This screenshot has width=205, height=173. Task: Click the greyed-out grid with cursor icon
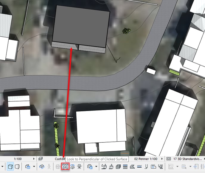184,166
